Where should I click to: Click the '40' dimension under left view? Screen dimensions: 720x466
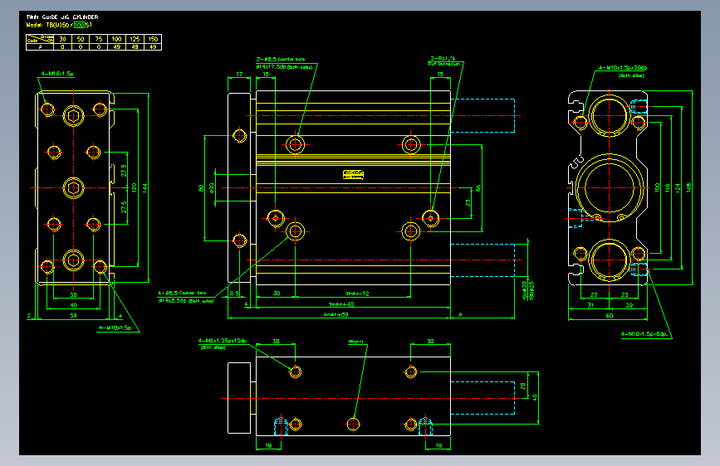(73, 305)
